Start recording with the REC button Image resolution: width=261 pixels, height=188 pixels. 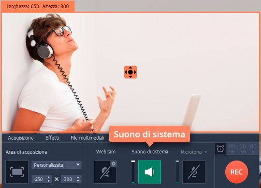236,172
